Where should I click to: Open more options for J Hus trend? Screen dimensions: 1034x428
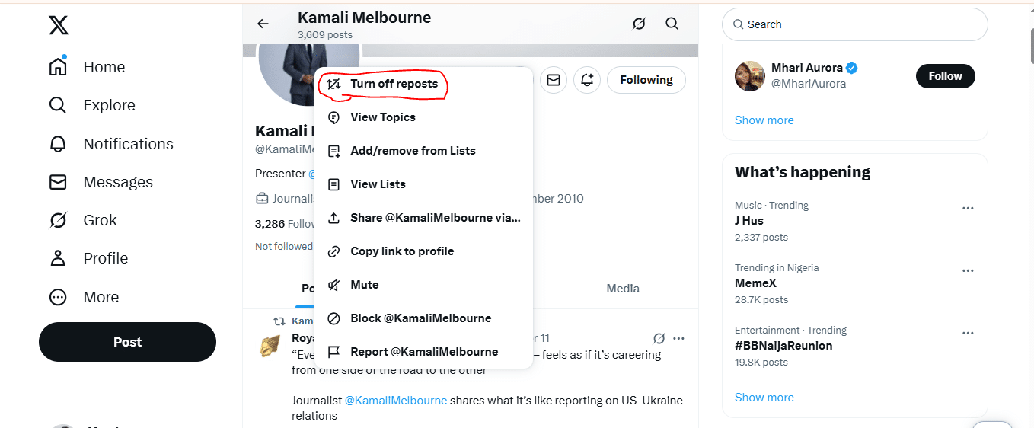[x=968, y=209]
